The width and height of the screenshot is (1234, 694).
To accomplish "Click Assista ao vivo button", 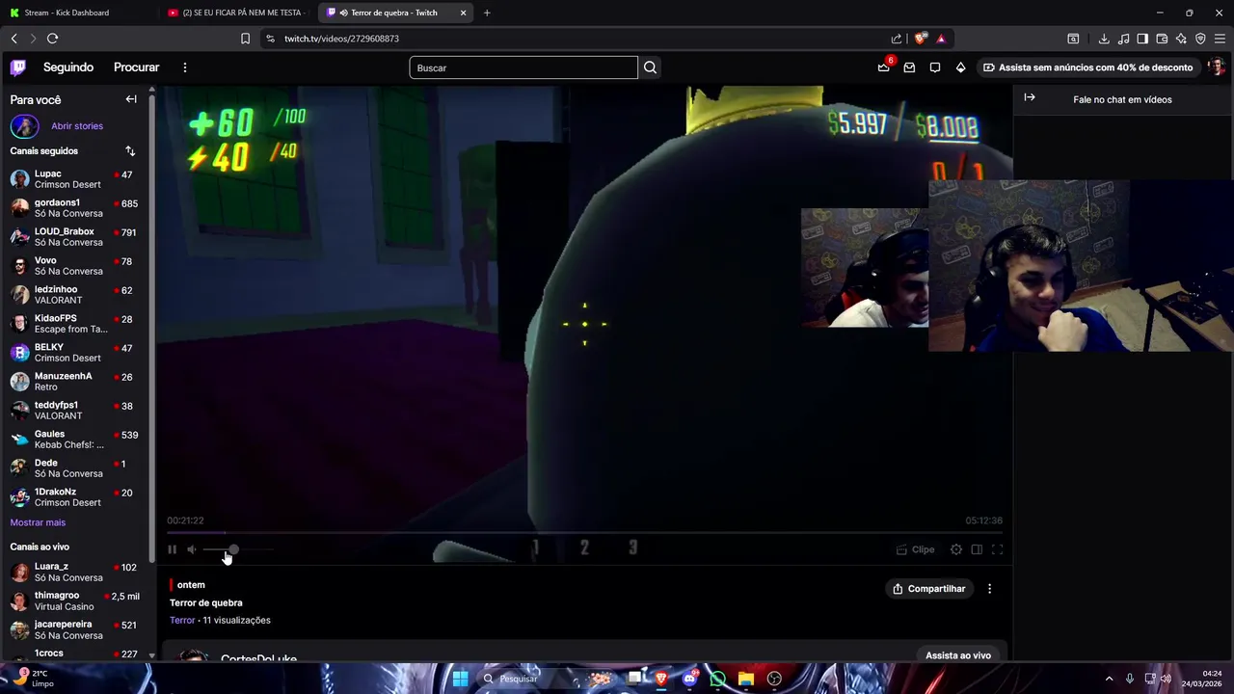I will tap(958, 655).
